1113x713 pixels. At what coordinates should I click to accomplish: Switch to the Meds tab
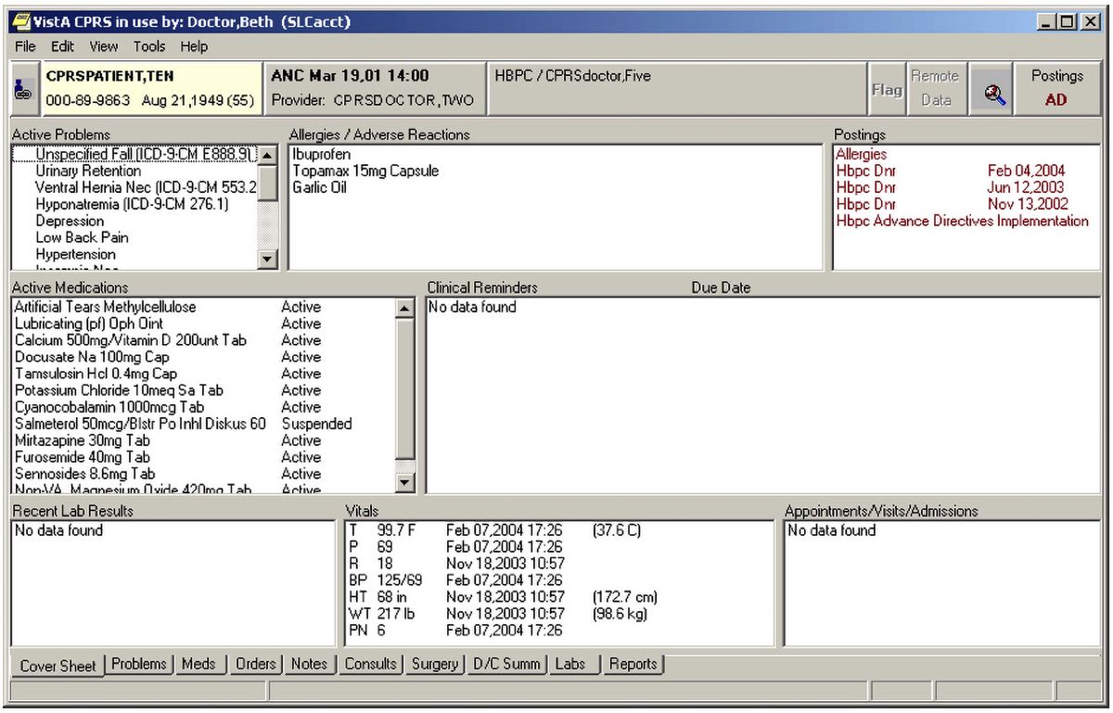[x=200, y=665]
